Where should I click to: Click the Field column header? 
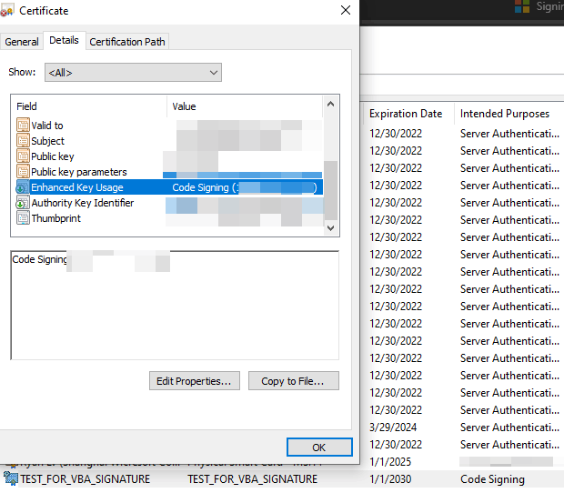[x=89, y=106]
